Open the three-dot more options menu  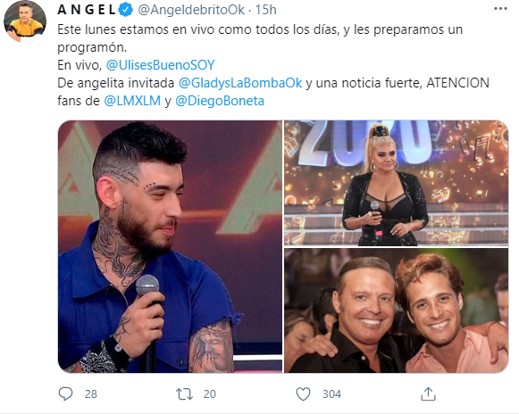[x=500, y=9]
